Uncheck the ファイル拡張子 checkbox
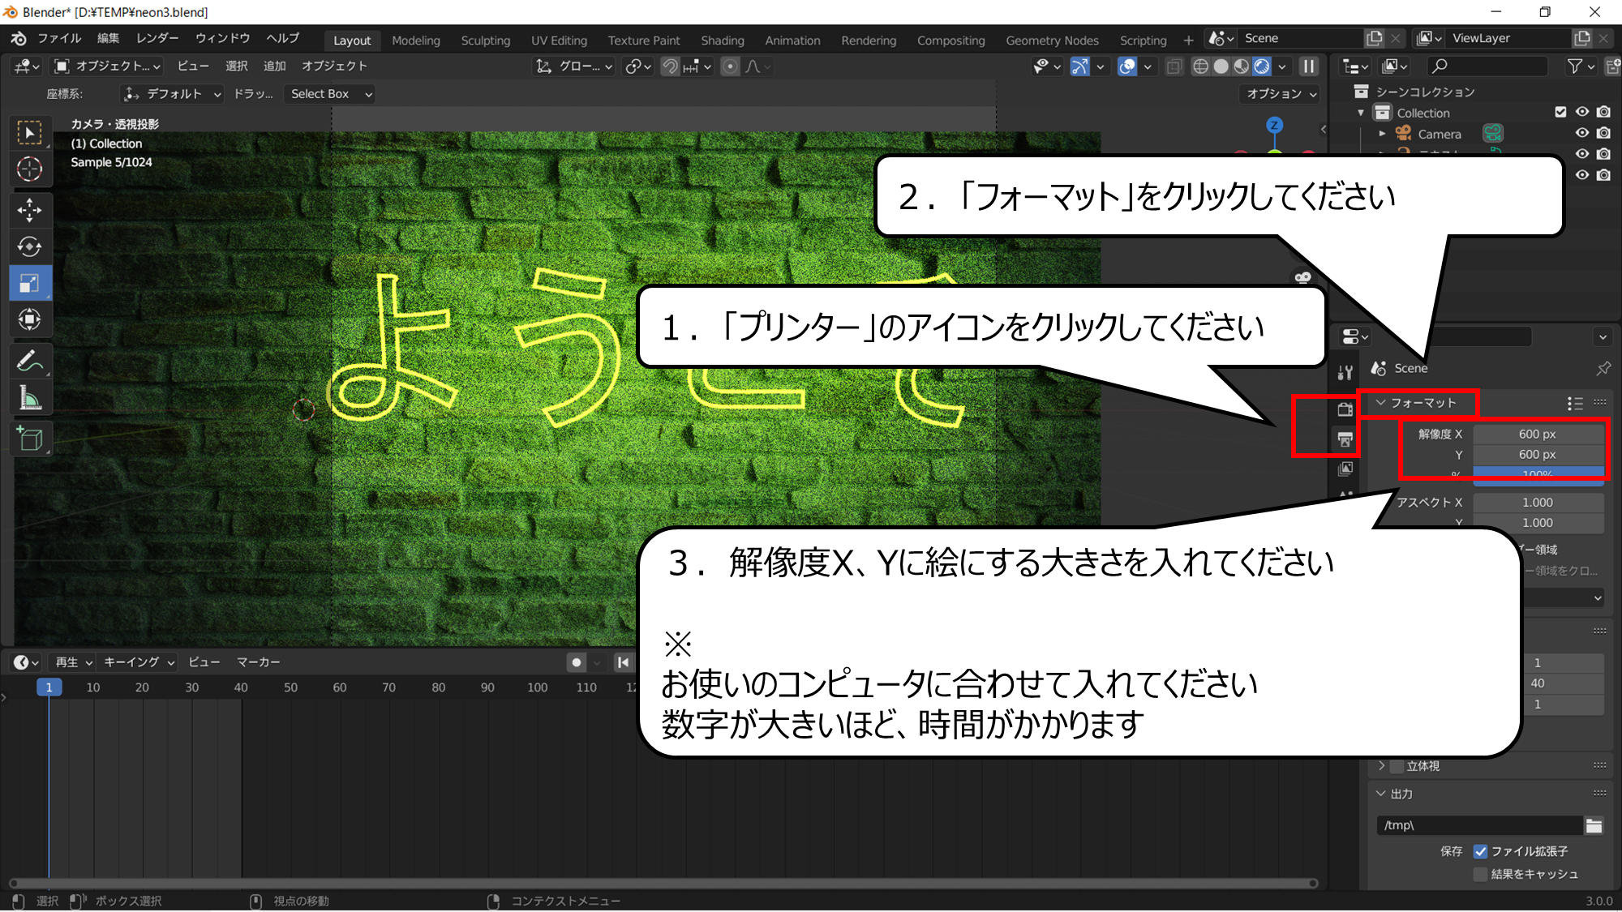This screenshot has height=912, width=1622. tap(1481, 852)
